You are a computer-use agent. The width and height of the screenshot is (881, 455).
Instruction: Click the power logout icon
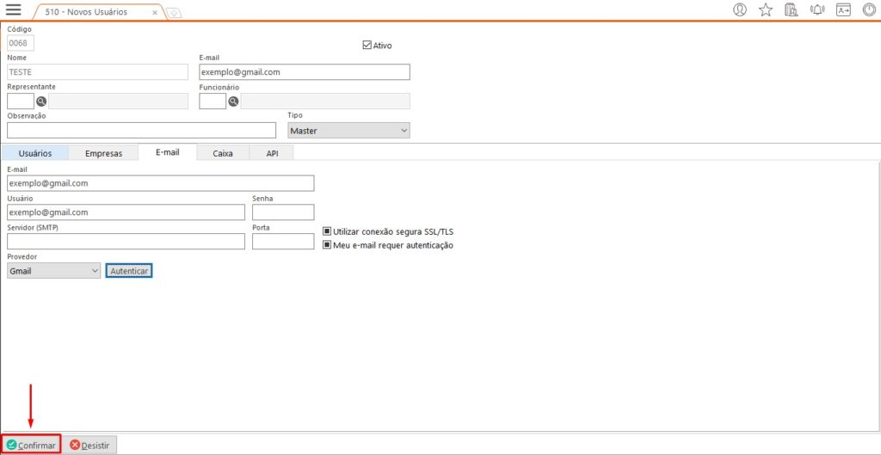coord(869,10)
